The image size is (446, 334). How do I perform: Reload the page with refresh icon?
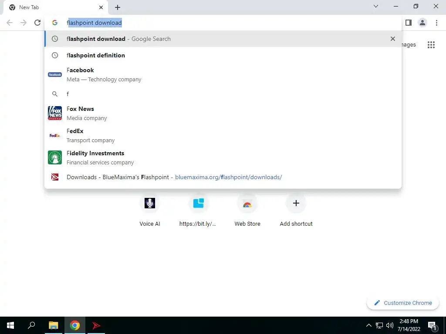(x=37, y=23)
